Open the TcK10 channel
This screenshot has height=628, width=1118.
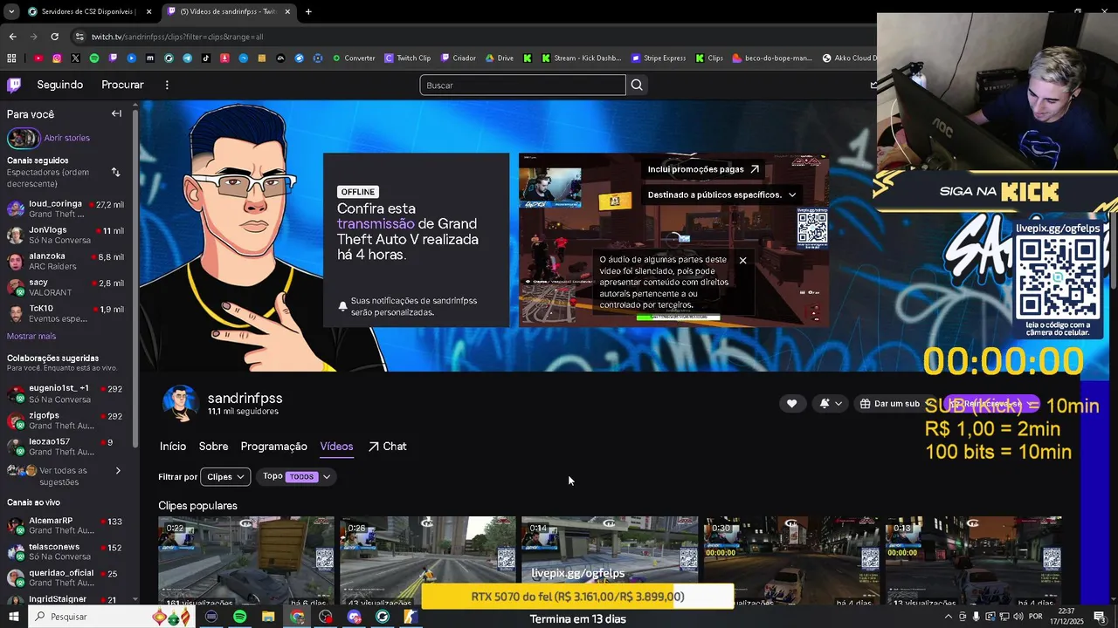[65, 313]
